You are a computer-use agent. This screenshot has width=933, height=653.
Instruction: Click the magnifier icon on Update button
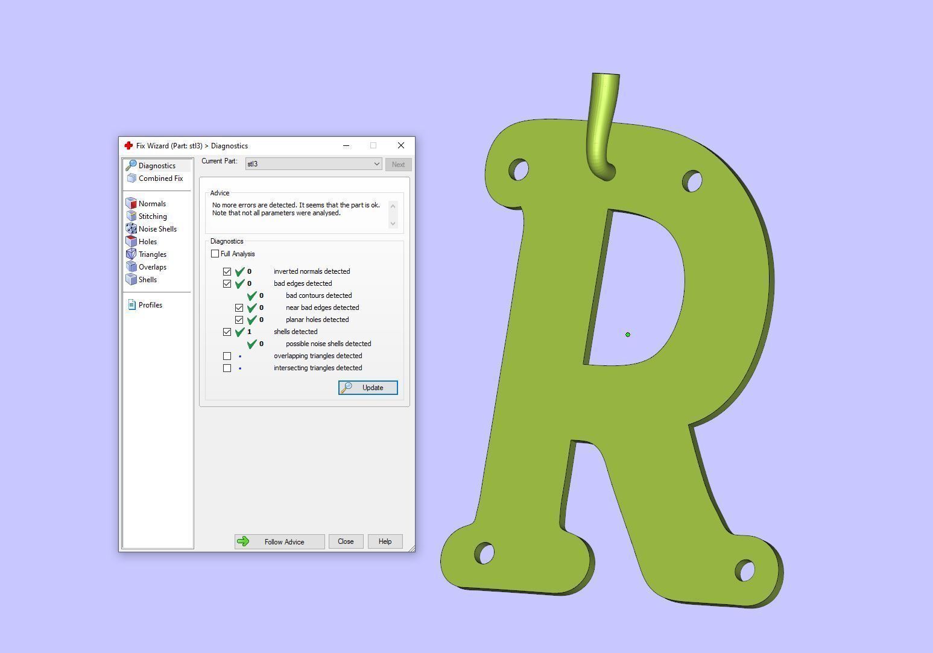pos(347,388)
